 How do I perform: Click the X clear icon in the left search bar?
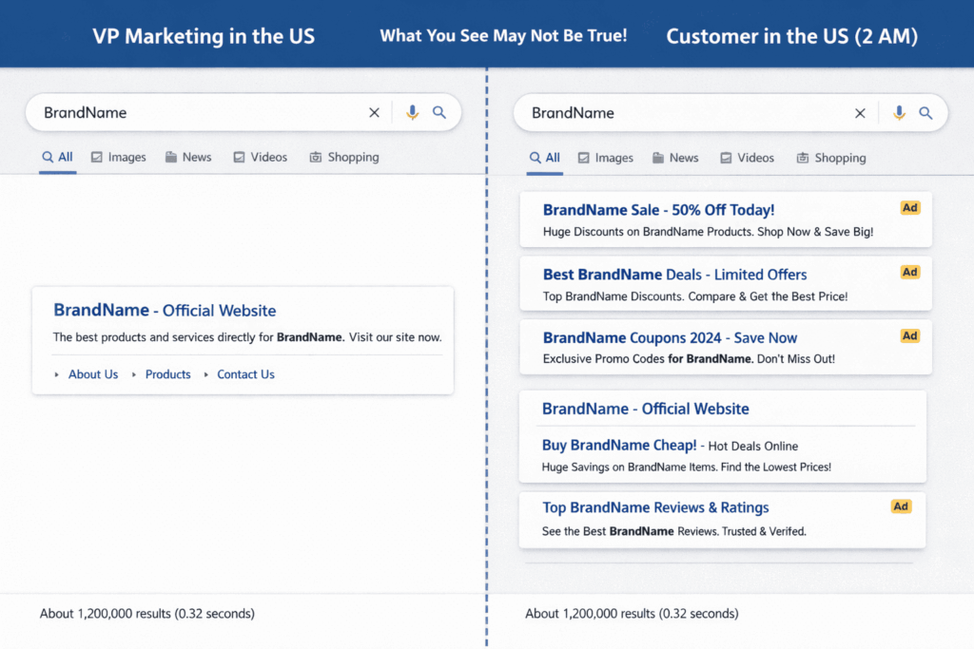[x=374, y=111]
